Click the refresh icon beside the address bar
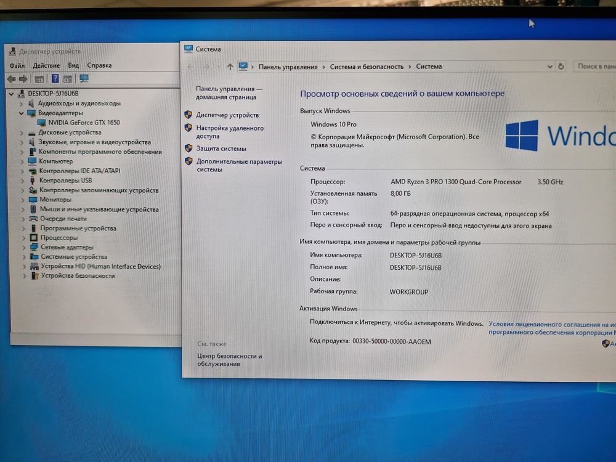This screenshot has height=462, width=616. tap(561, 67)
